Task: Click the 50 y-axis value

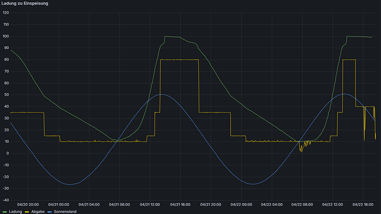Action: [7, 95]
